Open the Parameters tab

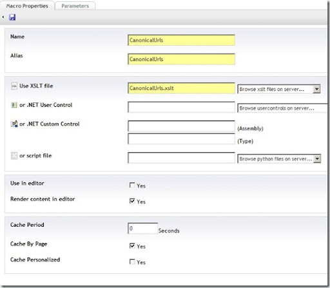tap(75, 6)
